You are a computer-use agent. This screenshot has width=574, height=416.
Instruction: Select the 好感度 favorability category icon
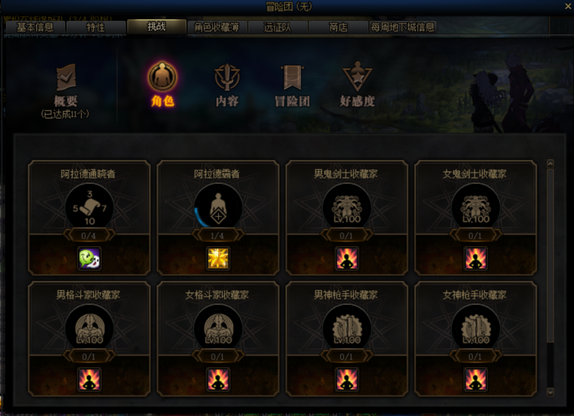pos(357,77)
